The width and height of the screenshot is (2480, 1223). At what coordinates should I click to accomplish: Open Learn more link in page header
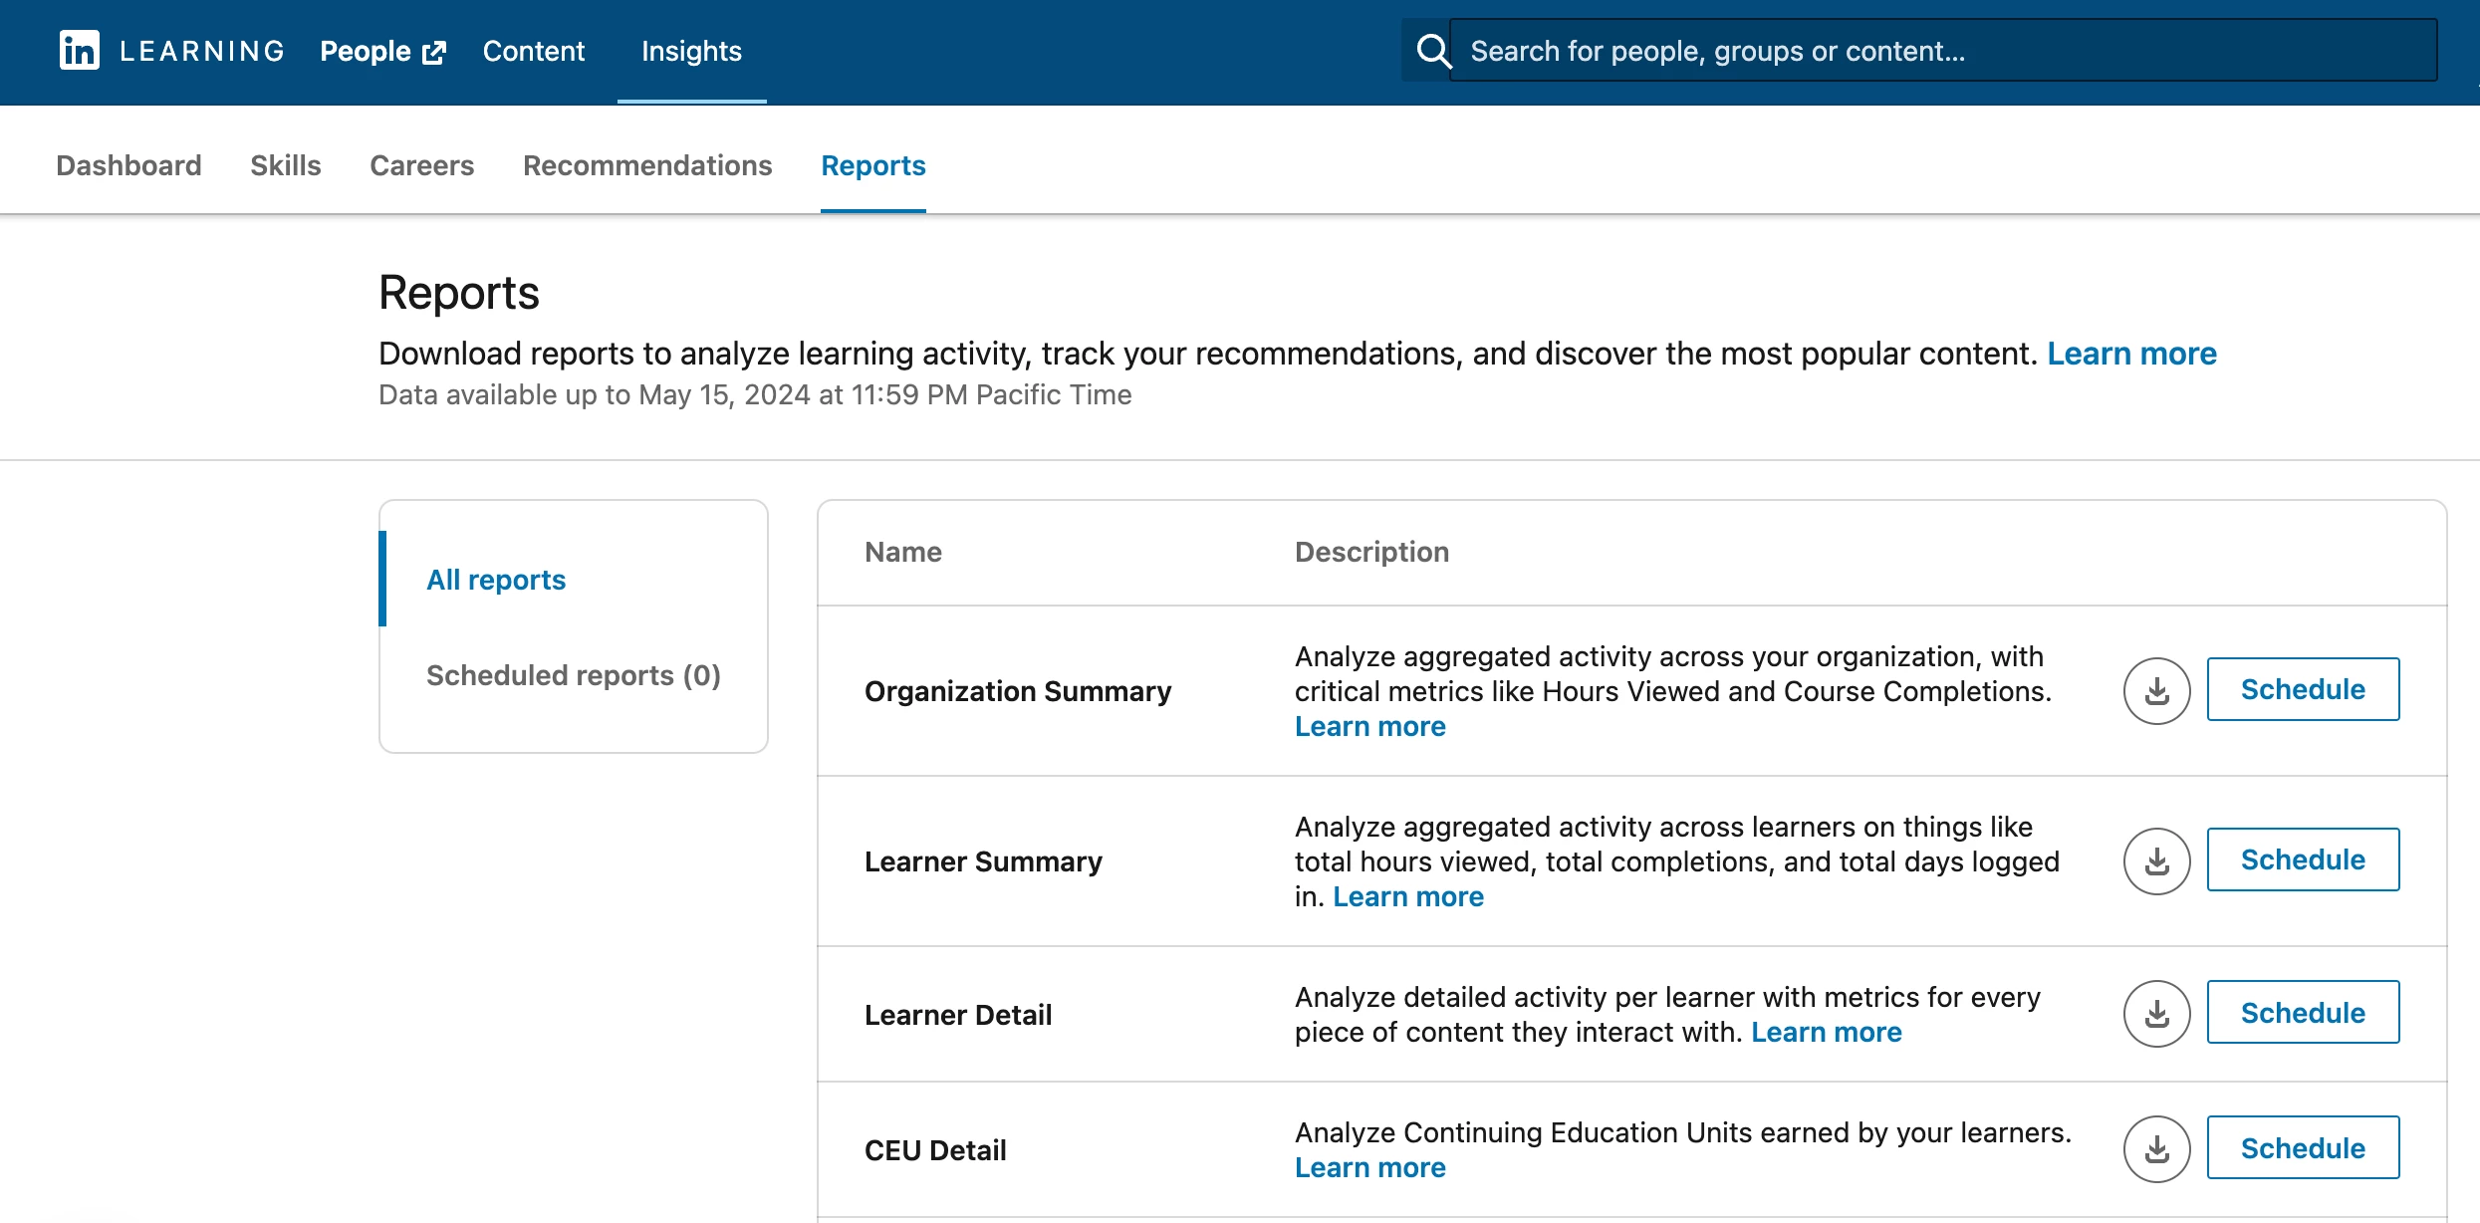click(2131, 354)
